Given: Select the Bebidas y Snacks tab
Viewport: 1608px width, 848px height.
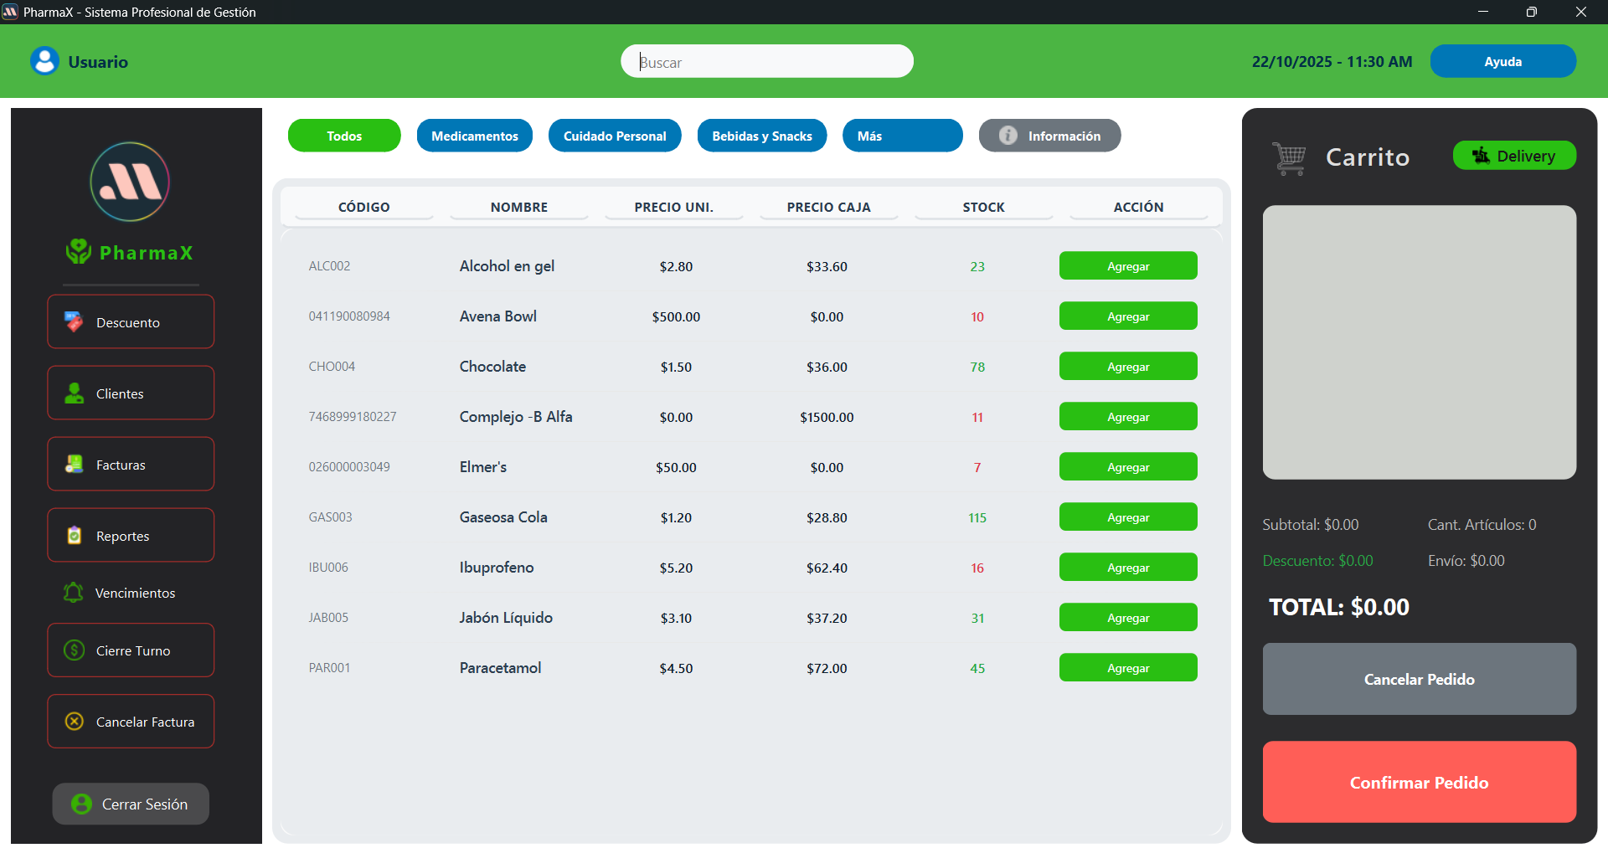Looking at the screenshot, I should (x=761, y=136).
